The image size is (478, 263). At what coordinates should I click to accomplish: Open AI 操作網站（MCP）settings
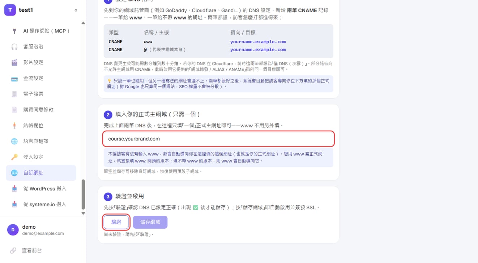click(x=41, y=31)
